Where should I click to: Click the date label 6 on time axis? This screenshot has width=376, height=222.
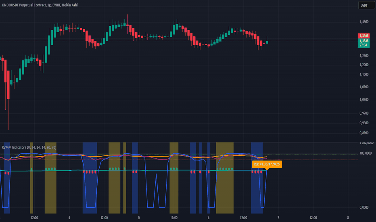[x=209, y=218]
